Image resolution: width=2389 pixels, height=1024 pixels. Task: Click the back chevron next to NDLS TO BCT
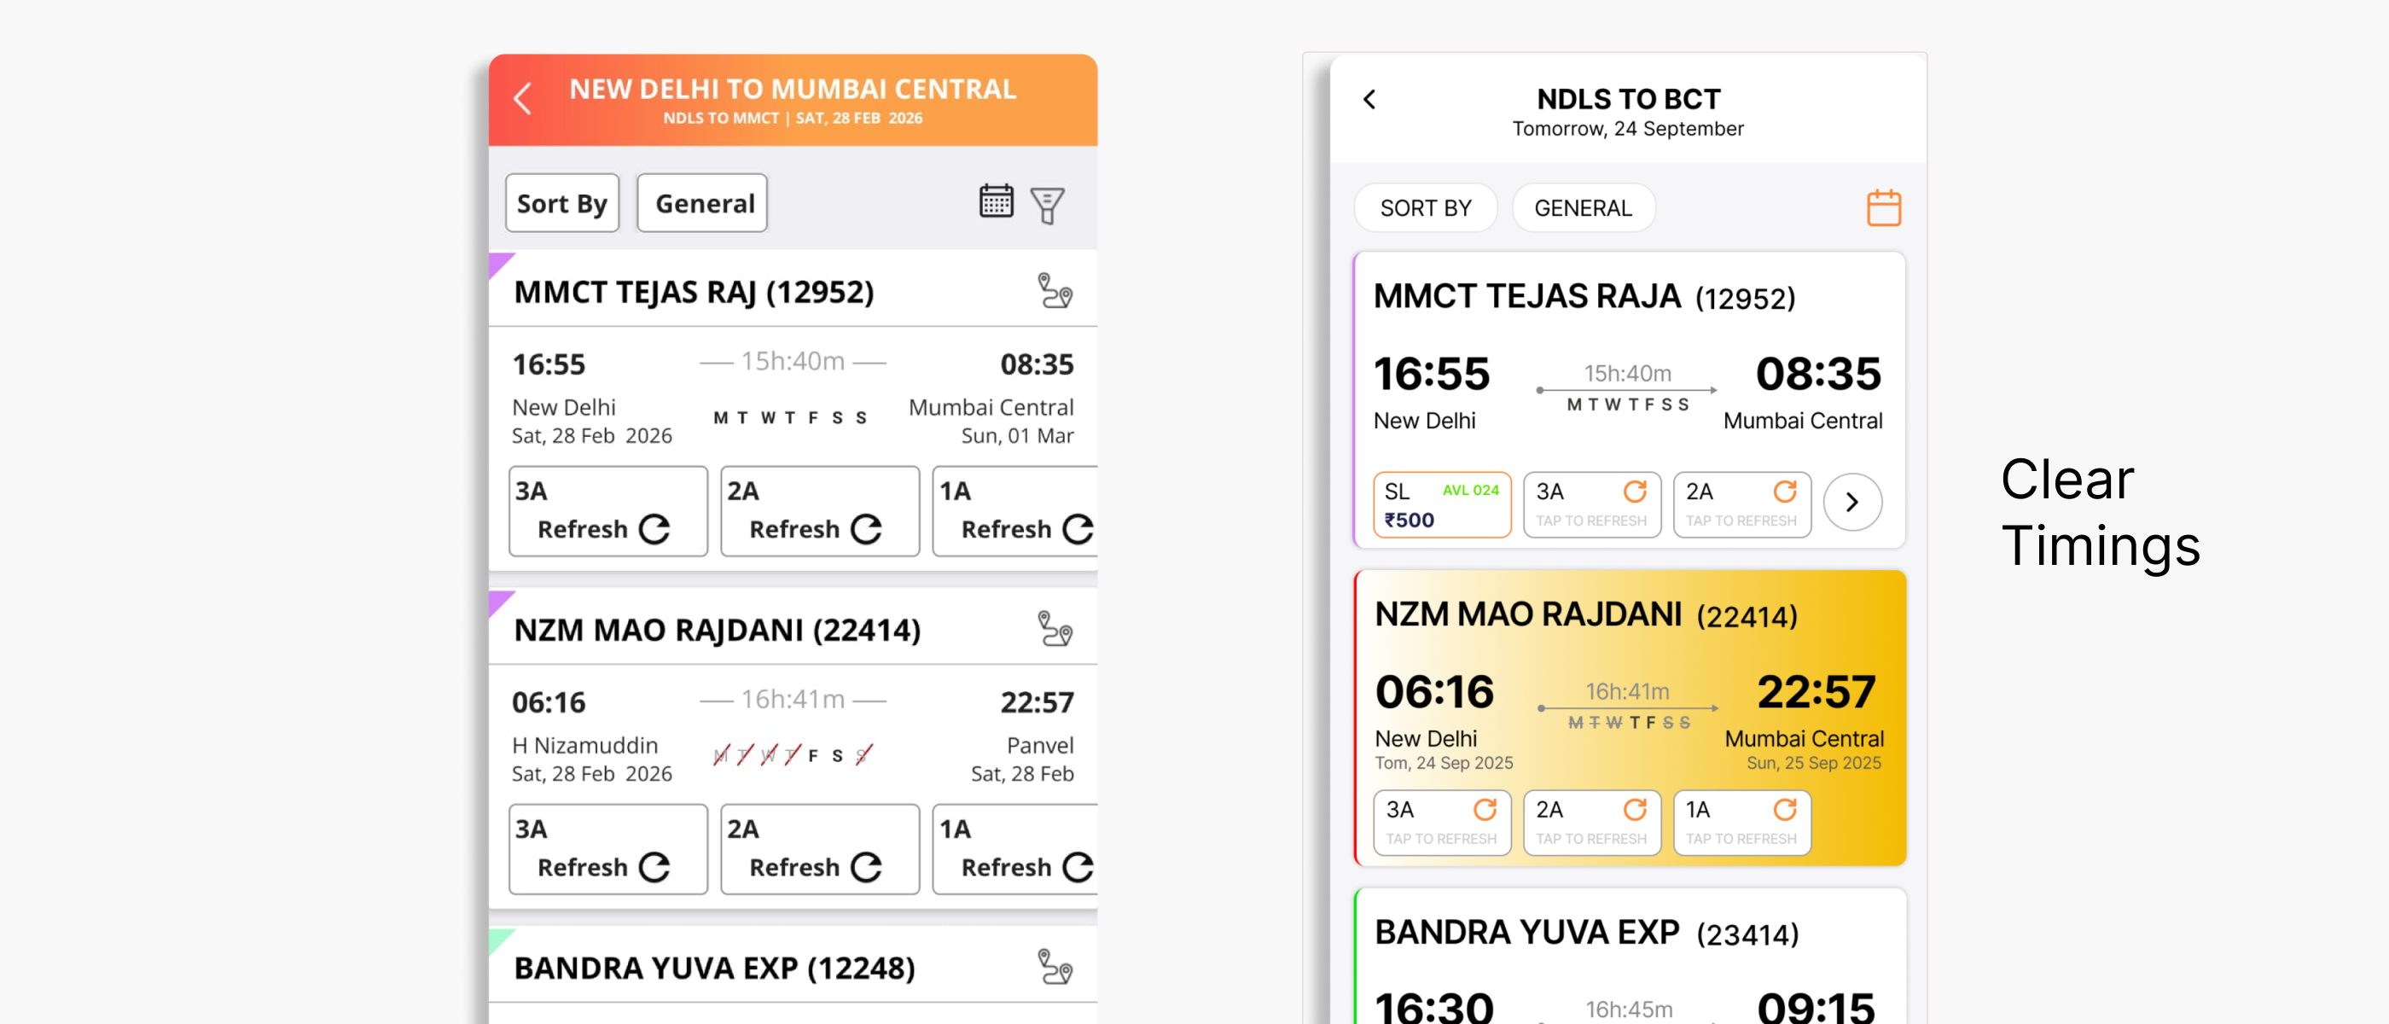(x=1369, y=99)
